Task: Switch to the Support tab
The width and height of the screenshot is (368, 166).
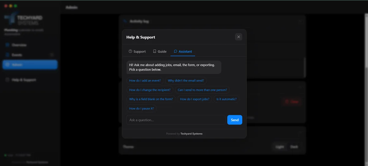Action: (137, 51)
